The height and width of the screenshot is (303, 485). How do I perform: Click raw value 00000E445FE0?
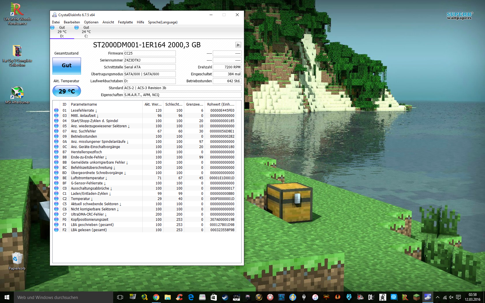(x=222, y=111)
